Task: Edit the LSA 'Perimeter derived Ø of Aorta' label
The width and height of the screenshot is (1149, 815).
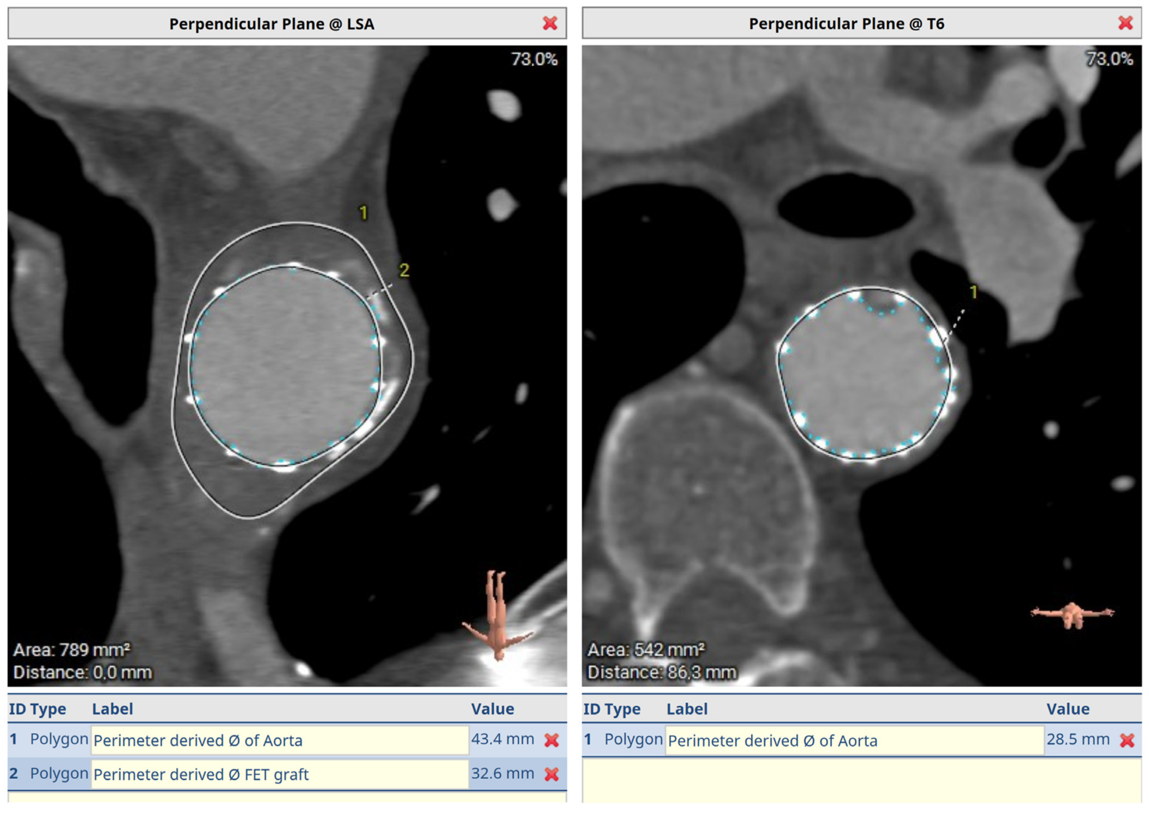Action: coord(279,740)
